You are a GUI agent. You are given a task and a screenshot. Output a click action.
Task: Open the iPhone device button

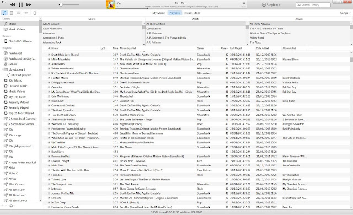pyautogui.click(x=34, y=13)
